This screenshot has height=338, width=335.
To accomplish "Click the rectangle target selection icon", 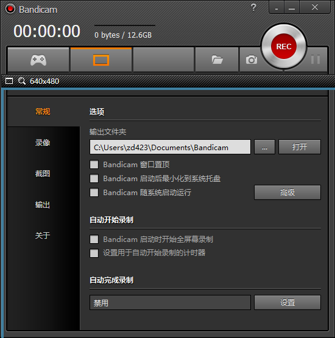I will [9, 81].
